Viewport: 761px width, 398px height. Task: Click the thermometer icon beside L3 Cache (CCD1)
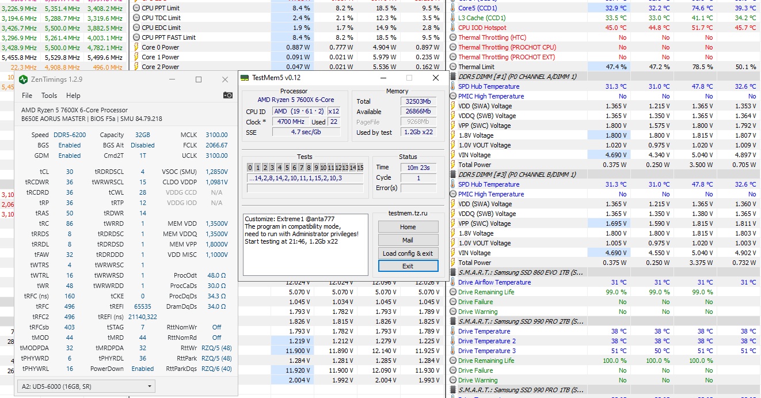[453, 18]
